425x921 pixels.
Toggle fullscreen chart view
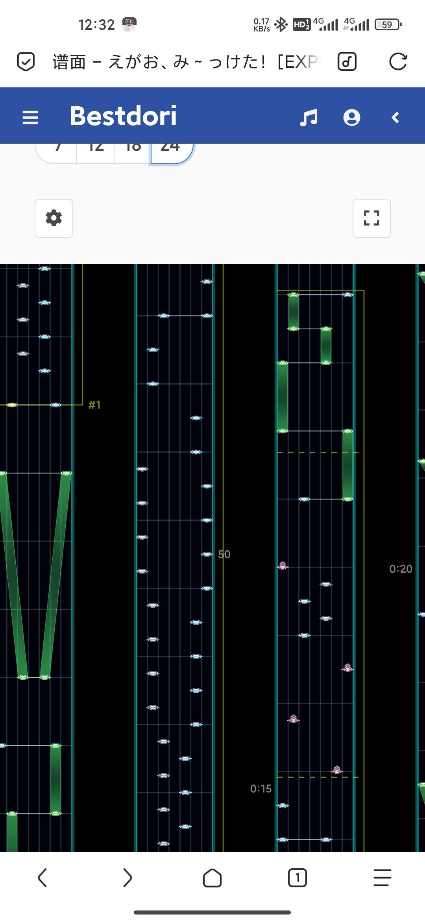[x=371, y=218]
